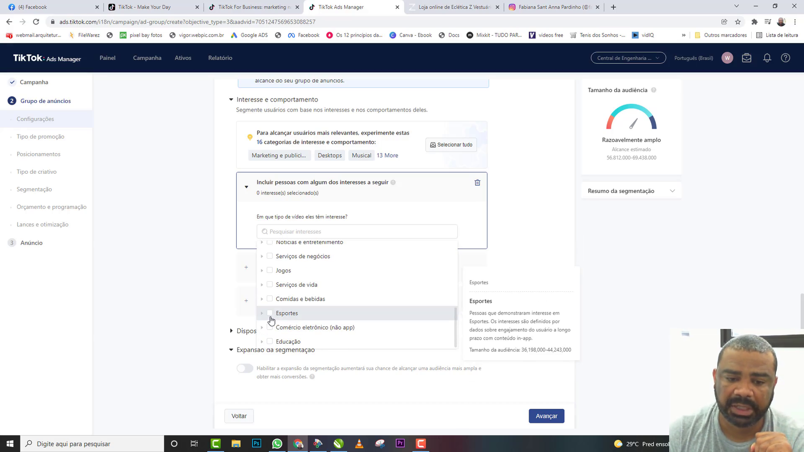This screenshot has width=804, height=452.
Task: Open Google ADS bookmark
Action: click(x=249, y=35)
